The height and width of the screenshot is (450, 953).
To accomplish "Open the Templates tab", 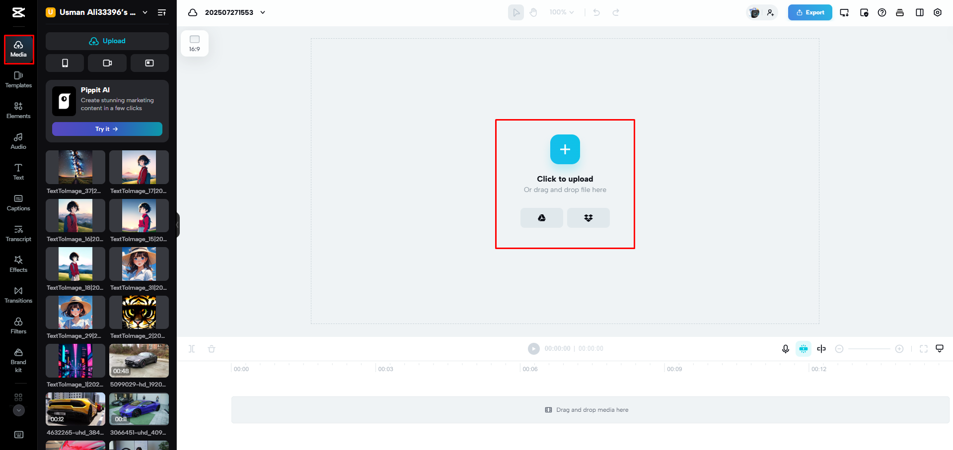I will (x=18, y=80).
